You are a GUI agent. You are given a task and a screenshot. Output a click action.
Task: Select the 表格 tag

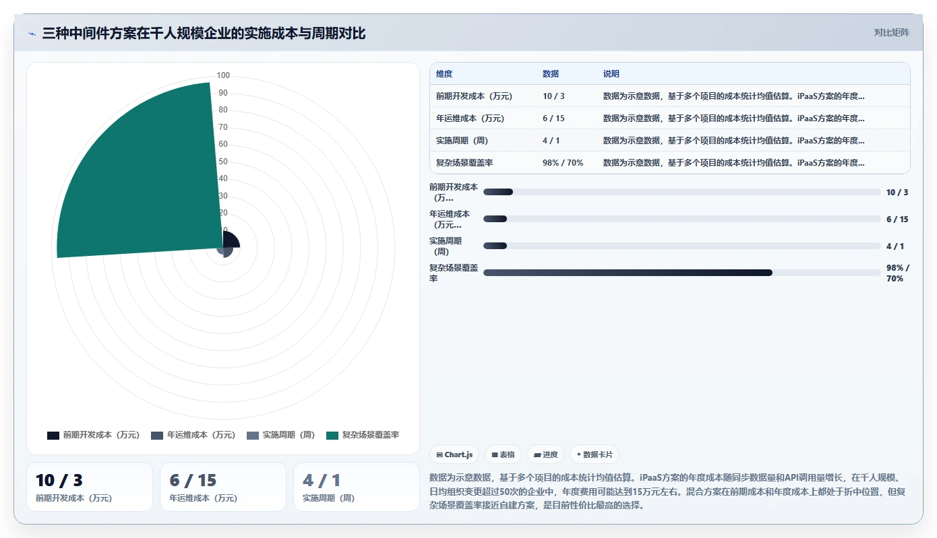pyautogui.click(x=503, y=455)
